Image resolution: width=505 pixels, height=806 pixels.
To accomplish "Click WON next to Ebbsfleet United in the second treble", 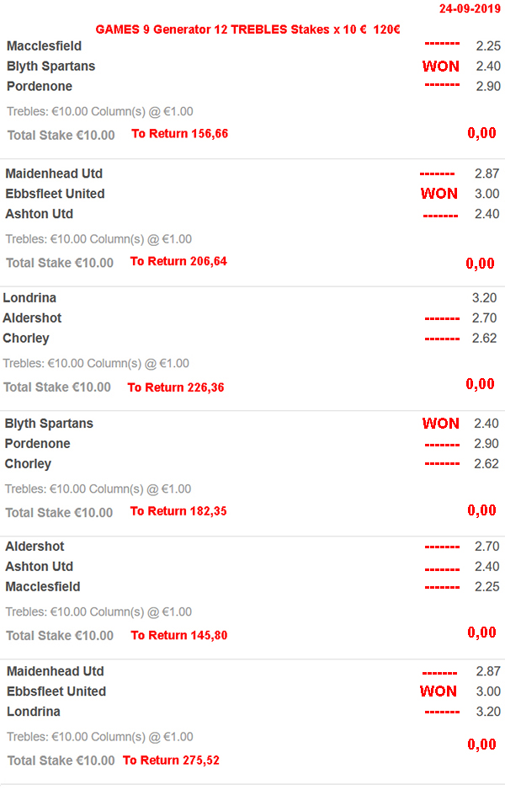I will pos(439,193).
